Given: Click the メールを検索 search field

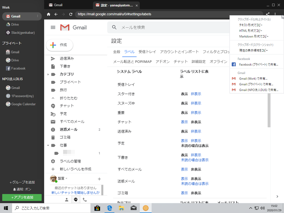Looking at the screenshot, I should tap(170, 27).
